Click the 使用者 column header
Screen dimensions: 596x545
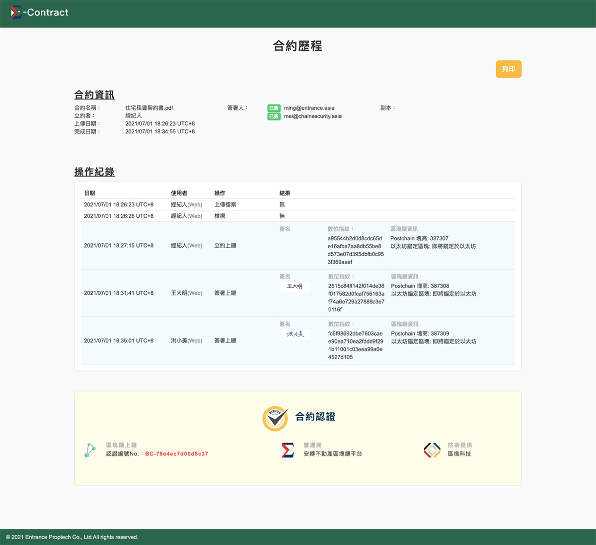click(x=179, y=193)
